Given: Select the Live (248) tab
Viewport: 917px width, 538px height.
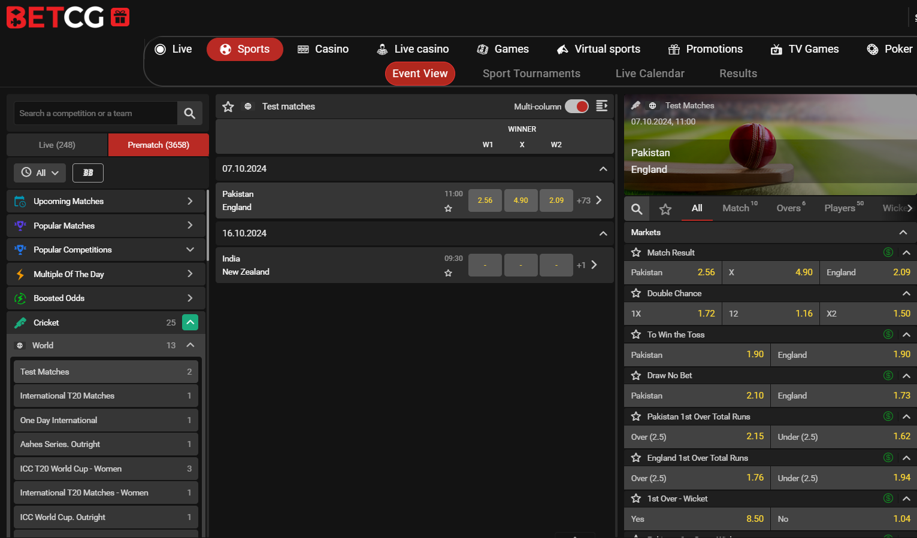Looking at the screenshot, I should 57,145.
